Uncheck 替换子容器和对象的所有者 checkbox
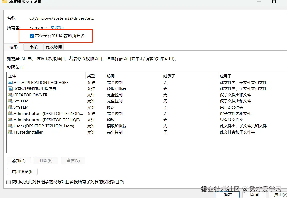Screen dimensions: 287x198 (x=32, y=36)
